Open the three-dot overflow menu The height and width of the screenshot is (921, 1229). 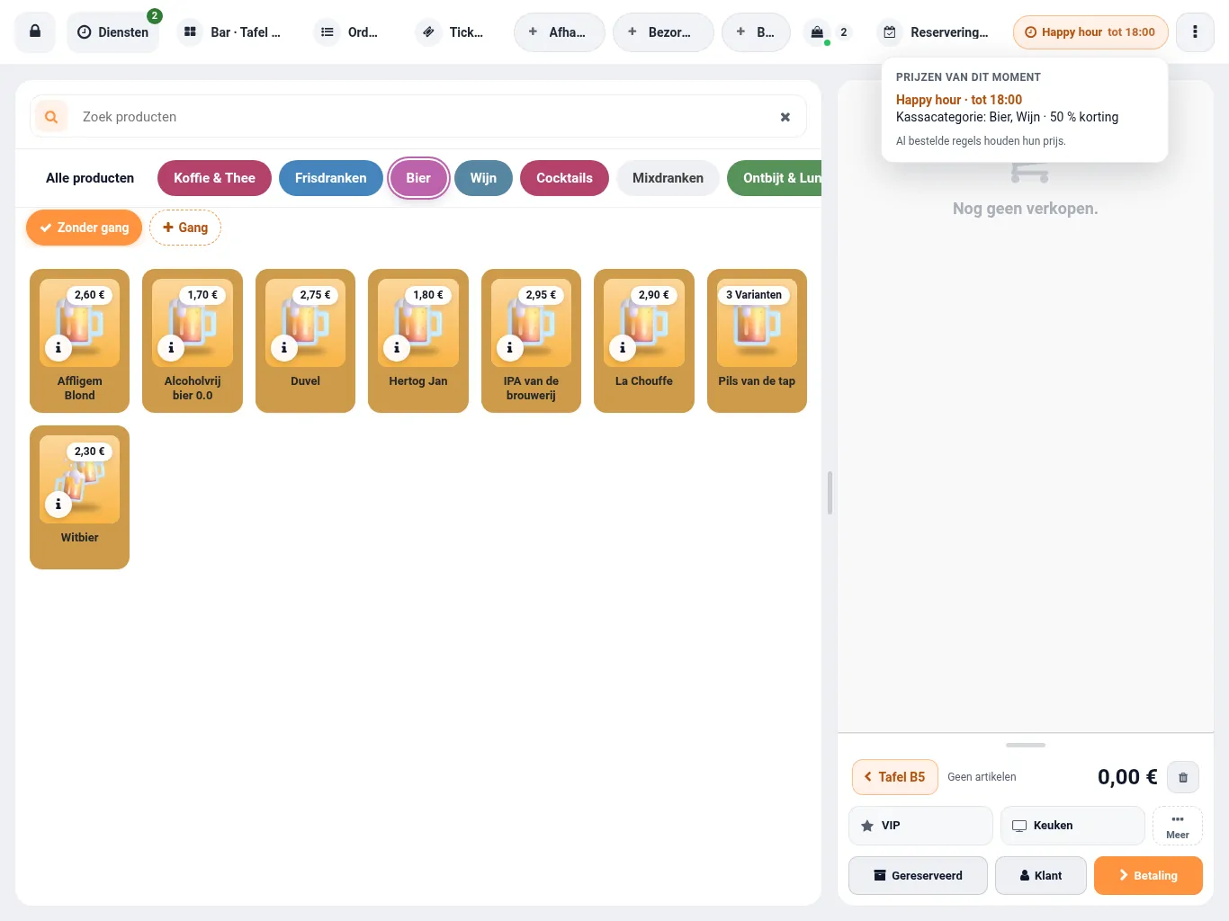click(x=1195, y=32)
